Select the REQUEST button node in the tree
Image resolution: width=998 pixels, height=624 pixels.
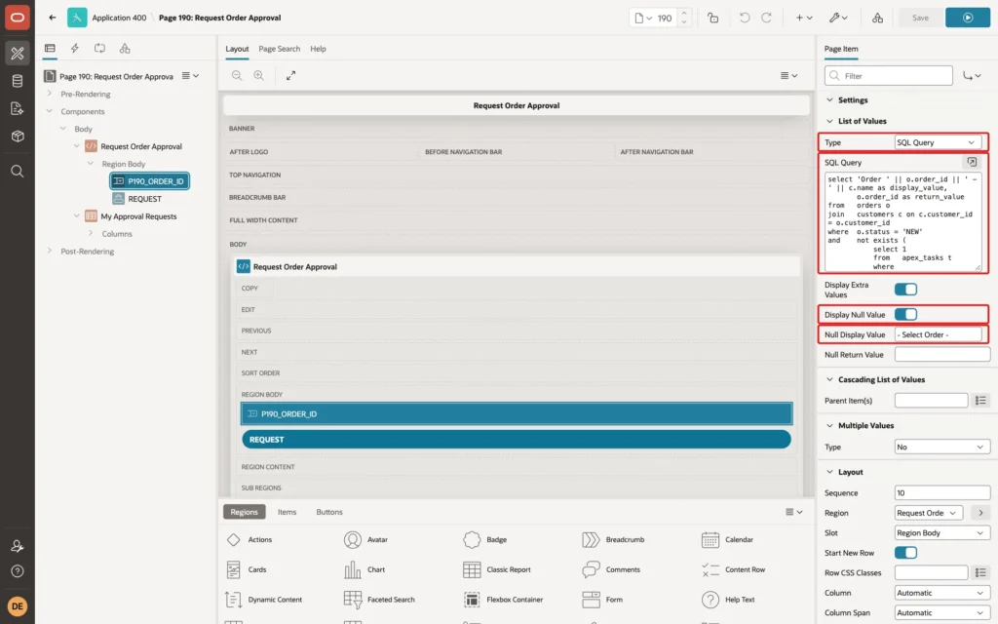coord(144,199)
